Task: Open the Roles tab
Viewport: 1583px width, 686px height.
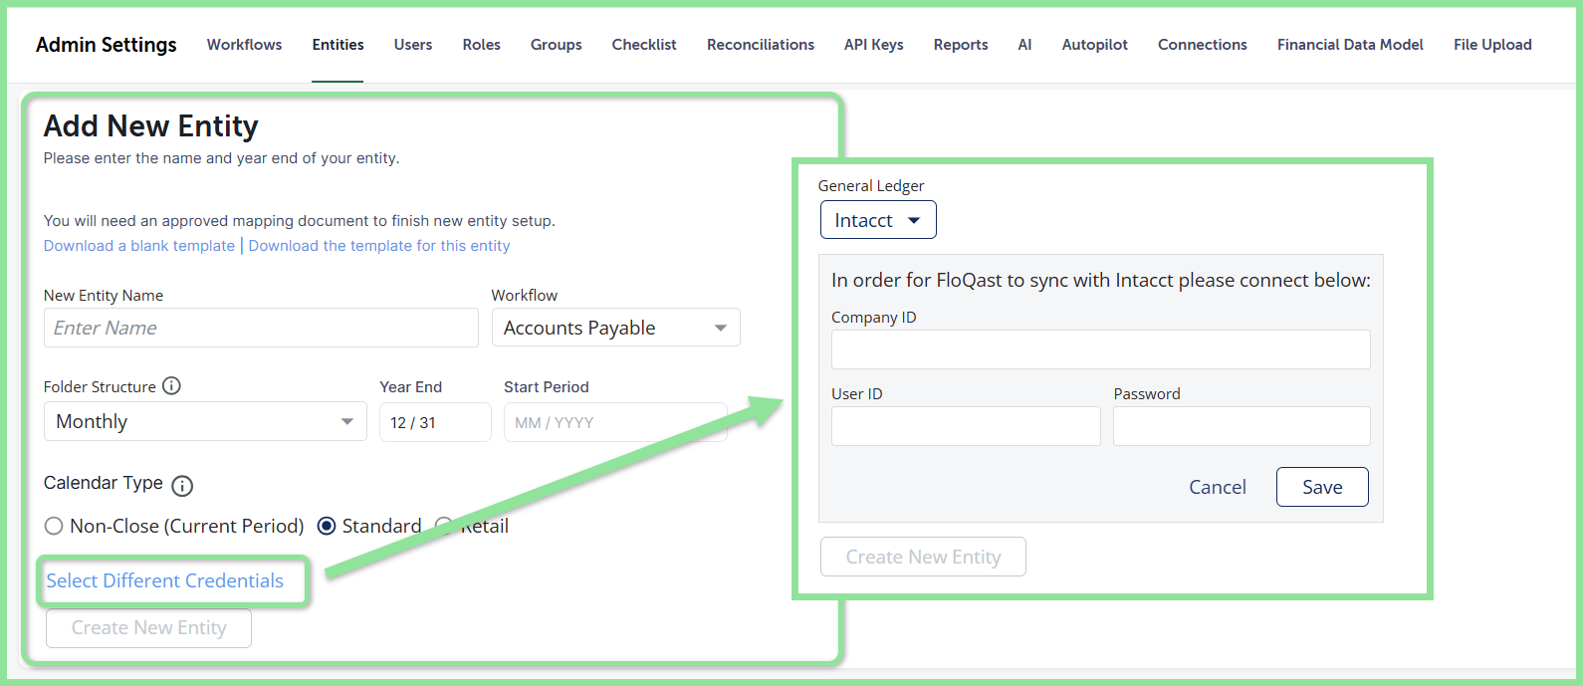Action: click(x=481, y=45)
